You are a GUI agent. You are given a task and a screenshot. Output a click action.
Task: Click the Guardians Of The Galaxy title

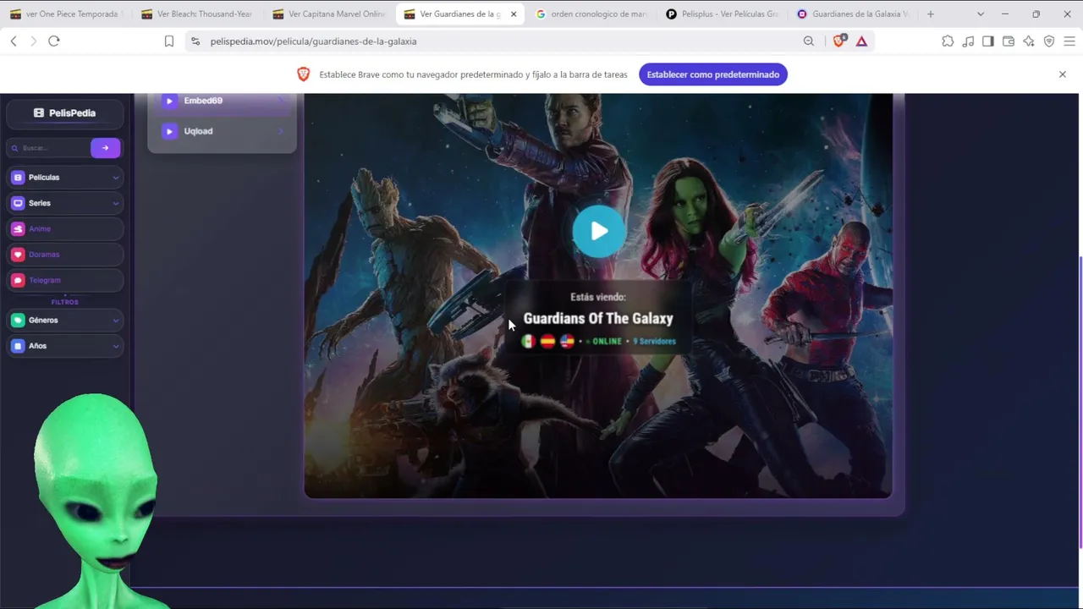pos(598,319)
